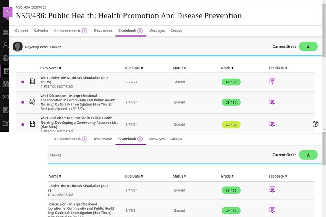
Task: Open the upper Messages tab
Action: click(157, 31)
